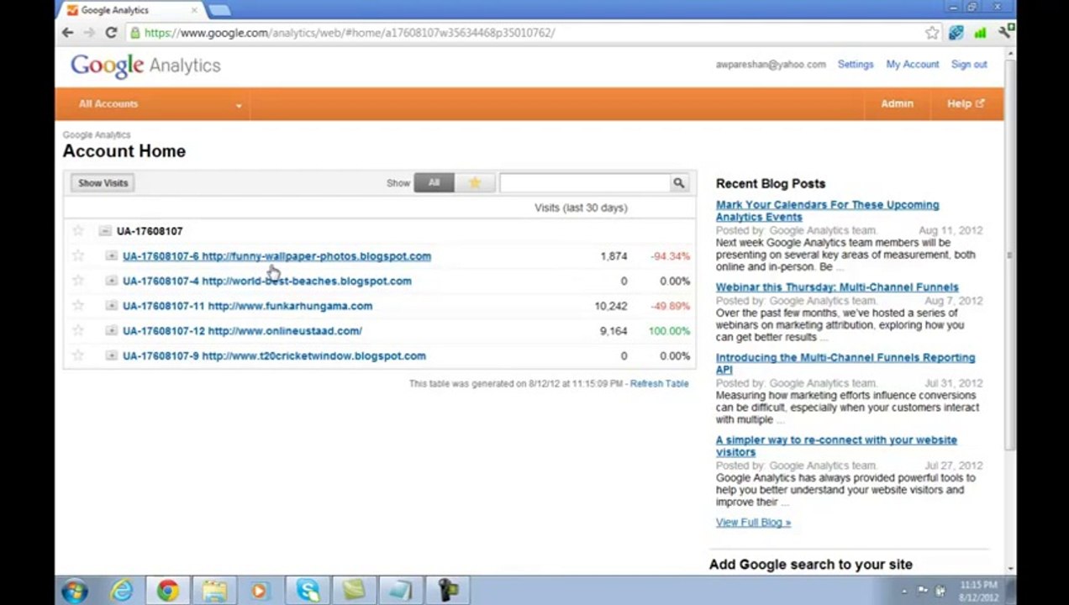Viewport: 1069px width, 605px height.
Task: Open simpler way to re-connect post
Action: tap(836, 446)
